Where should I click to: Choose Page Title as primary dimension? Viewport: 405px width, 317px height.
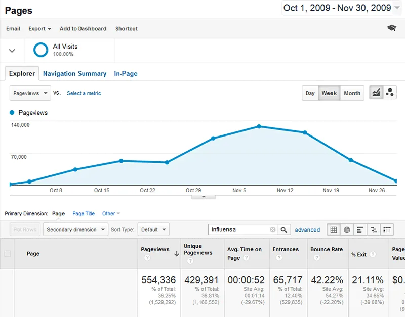tap(84, 213)
